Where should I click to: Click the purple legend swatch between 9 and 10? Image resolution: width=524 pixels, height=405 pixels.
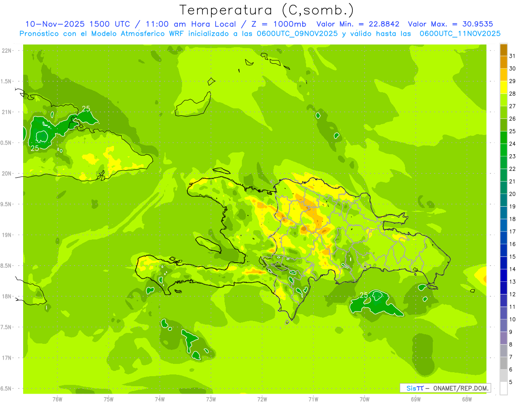pos(503,325)
